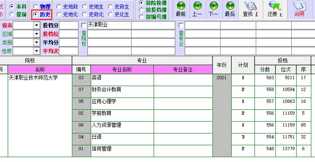This screenshot has width=315, height=162.
Task: Focus the 平均次 input field
Action: click(x=69, y=51)
